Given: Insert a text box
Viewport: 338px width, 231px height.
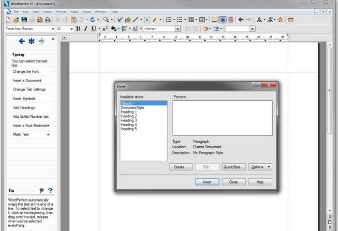Looking at the screenshot, I should [147, 20].
